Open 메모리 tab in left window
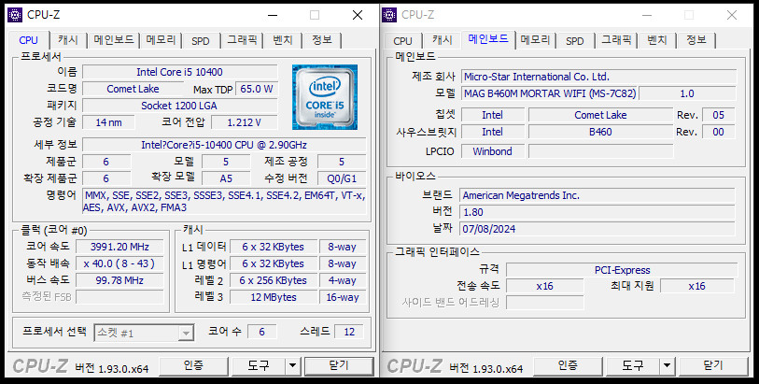 (x=162, y=40)
